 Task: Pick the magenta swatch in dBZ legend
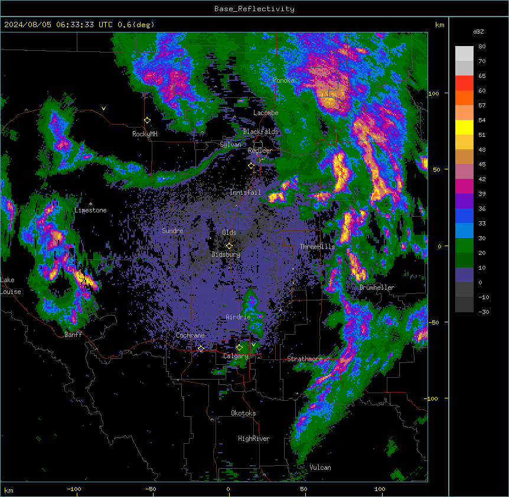(x=464, y=186)
